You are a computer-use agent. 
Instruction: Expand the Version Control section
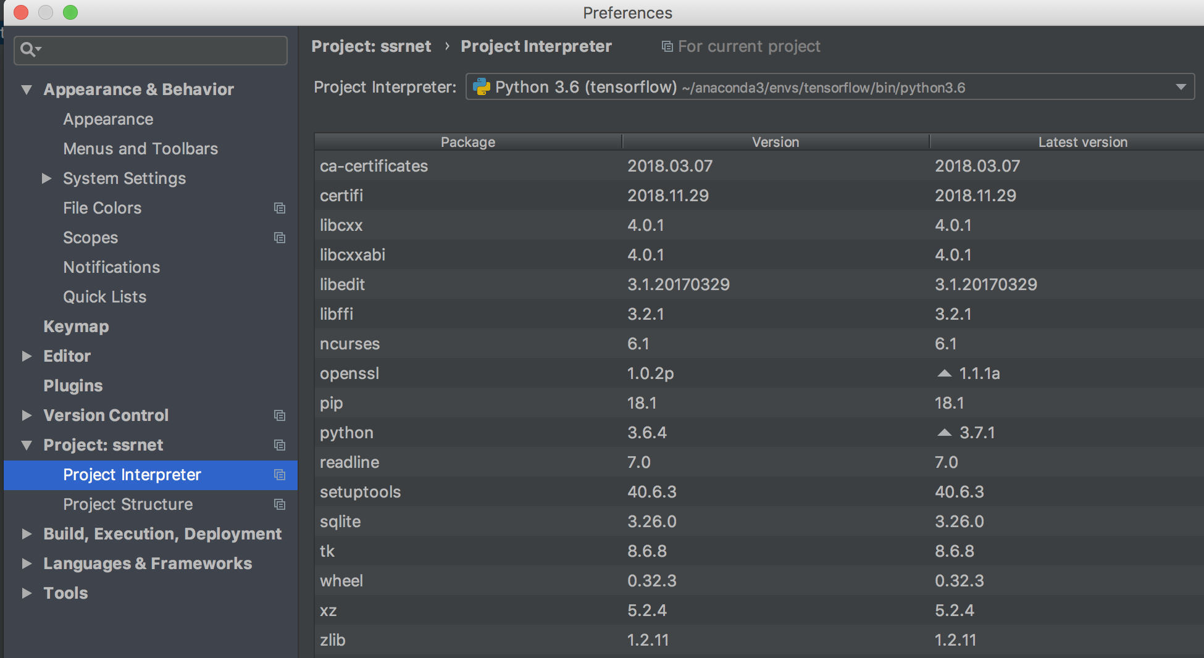pyautogui.click(x=27, y=415)
